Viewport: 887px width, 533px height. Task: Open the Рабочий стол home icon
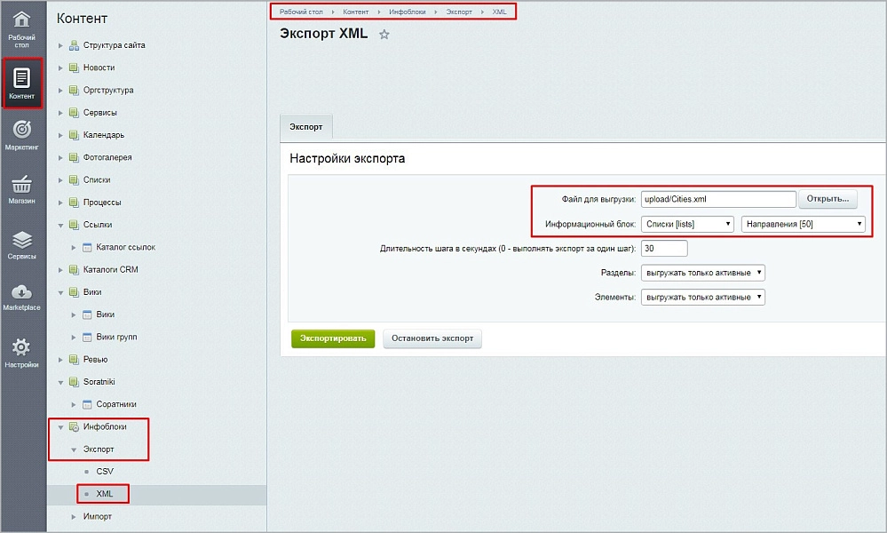(x=21, y=20)
